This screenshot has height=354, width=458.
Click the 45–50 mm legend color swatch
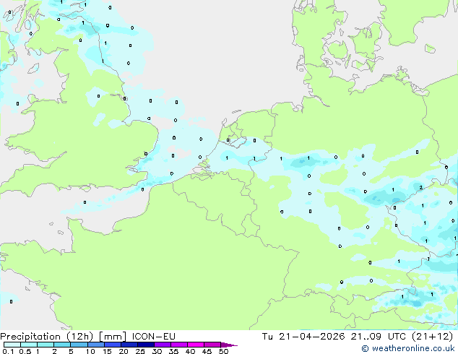(212, 345)
